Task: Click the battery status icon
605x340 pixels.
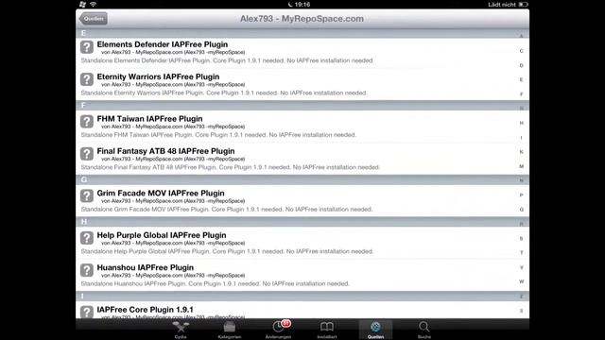Action: (x=523, y=4)
